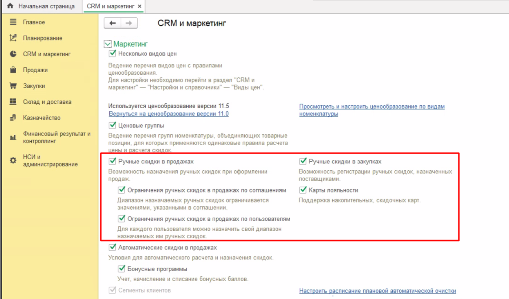509x299 pixels.
Task: Click the Планирование chart icon
Action: (x=13, y=38)
